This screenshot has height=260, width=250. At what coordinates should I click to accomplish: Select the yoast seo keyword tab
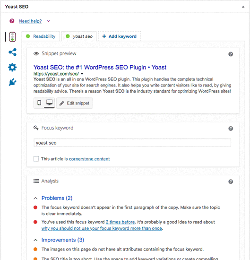pyautogui.click(x=79, y=36)
